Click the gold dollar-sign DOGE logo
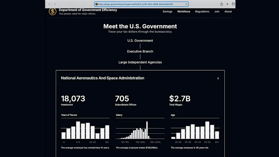The image size is (279, 157). point(53,12)
